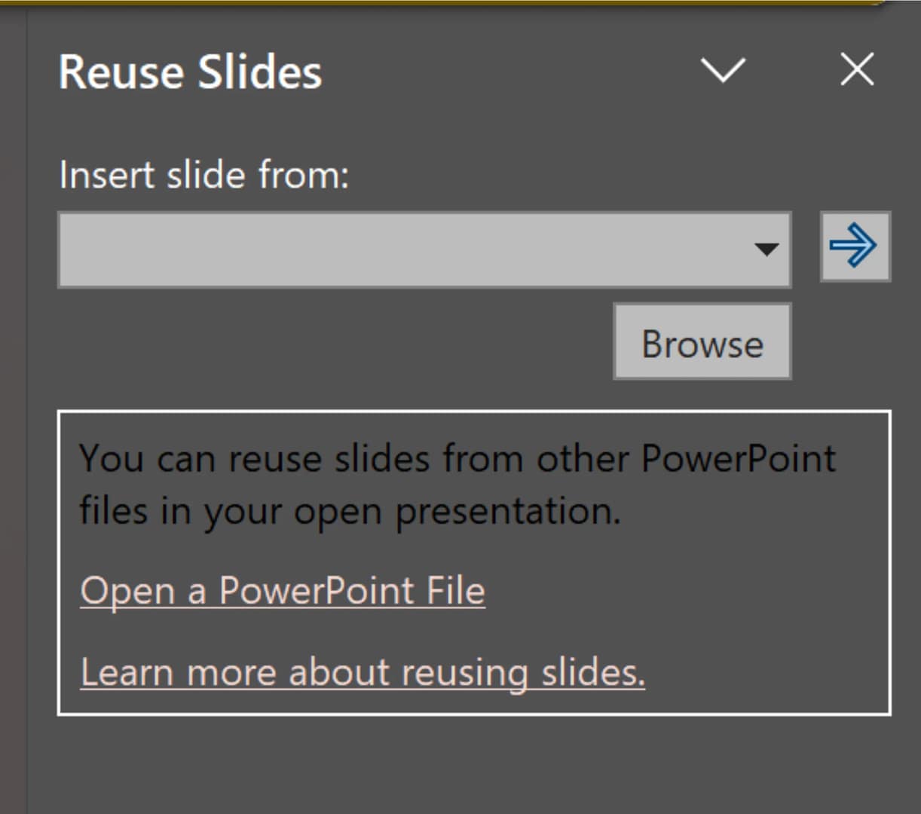Click the pane close X icon
This screenshot has height=814, width=921.
856,69
